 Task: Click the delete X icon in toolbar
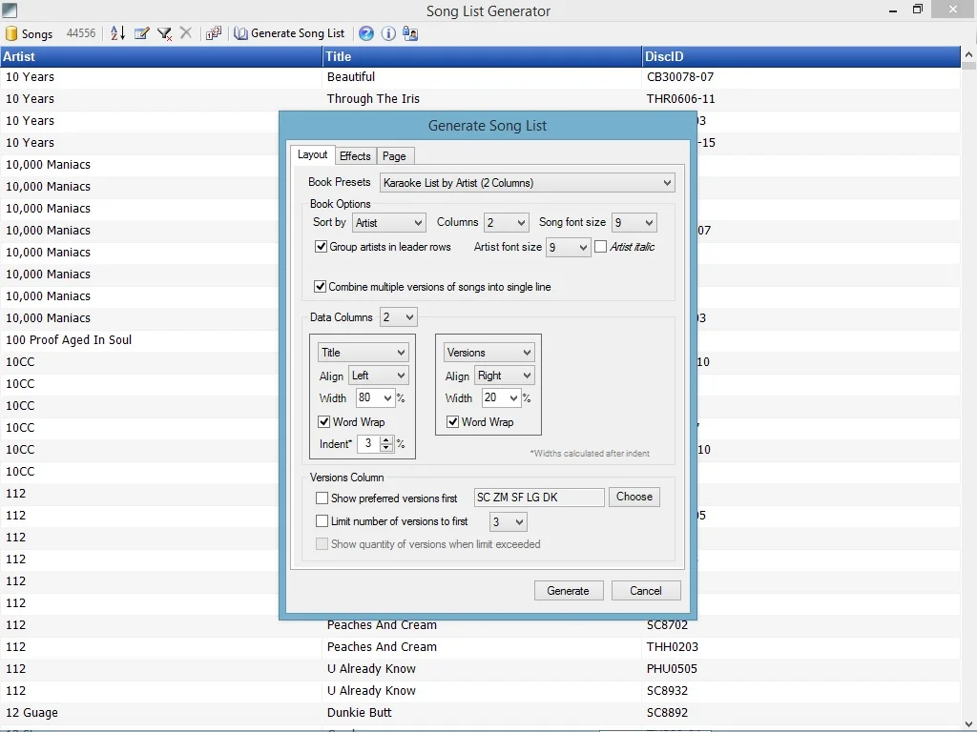186,33
